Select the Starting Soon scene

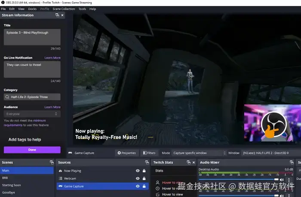point(27,185)
